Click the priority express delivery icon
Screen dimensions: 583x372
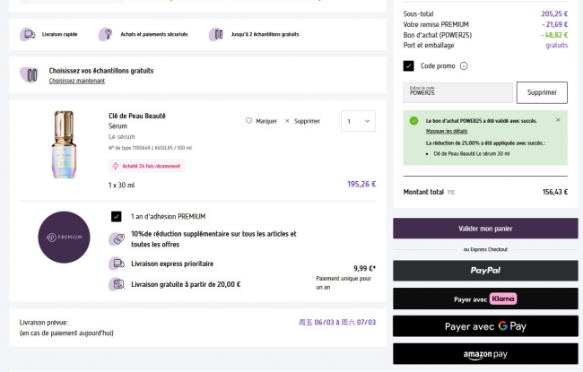coord(117,264)
